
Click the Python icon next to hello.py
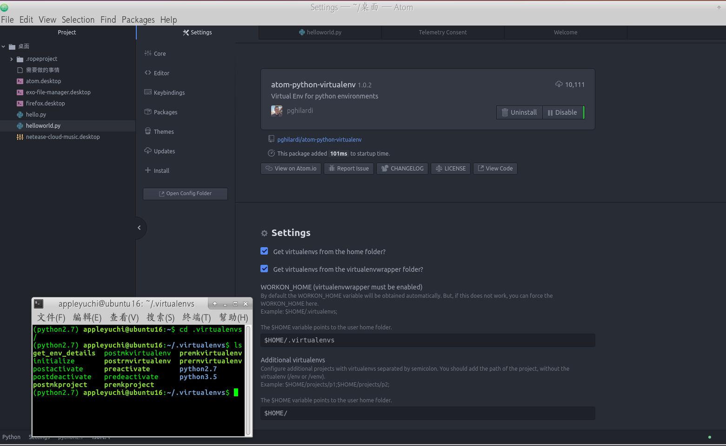click(20, 114)
